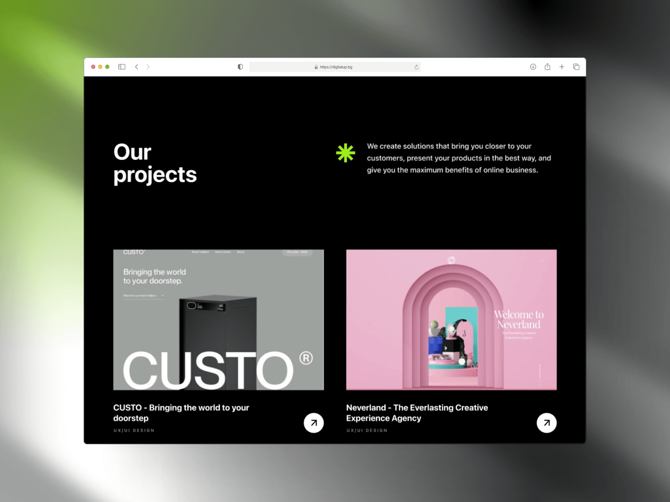Toggle the Safari sidebar icon
Viewport: 670px width, 502px height.
click(121, 67)
